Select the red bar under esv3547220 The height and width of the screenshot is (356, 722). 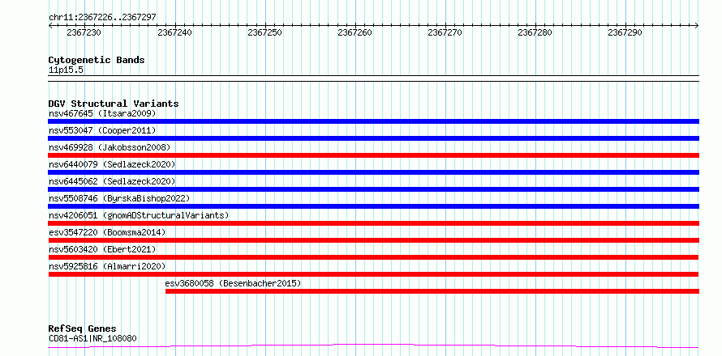click(373, 240)
